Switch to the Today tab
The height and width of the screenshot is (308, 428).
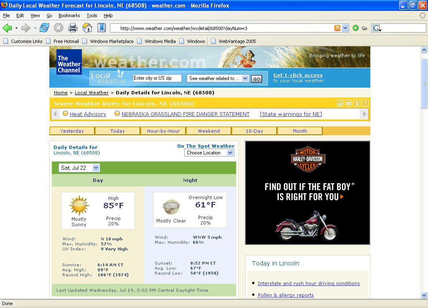[117, 131]
